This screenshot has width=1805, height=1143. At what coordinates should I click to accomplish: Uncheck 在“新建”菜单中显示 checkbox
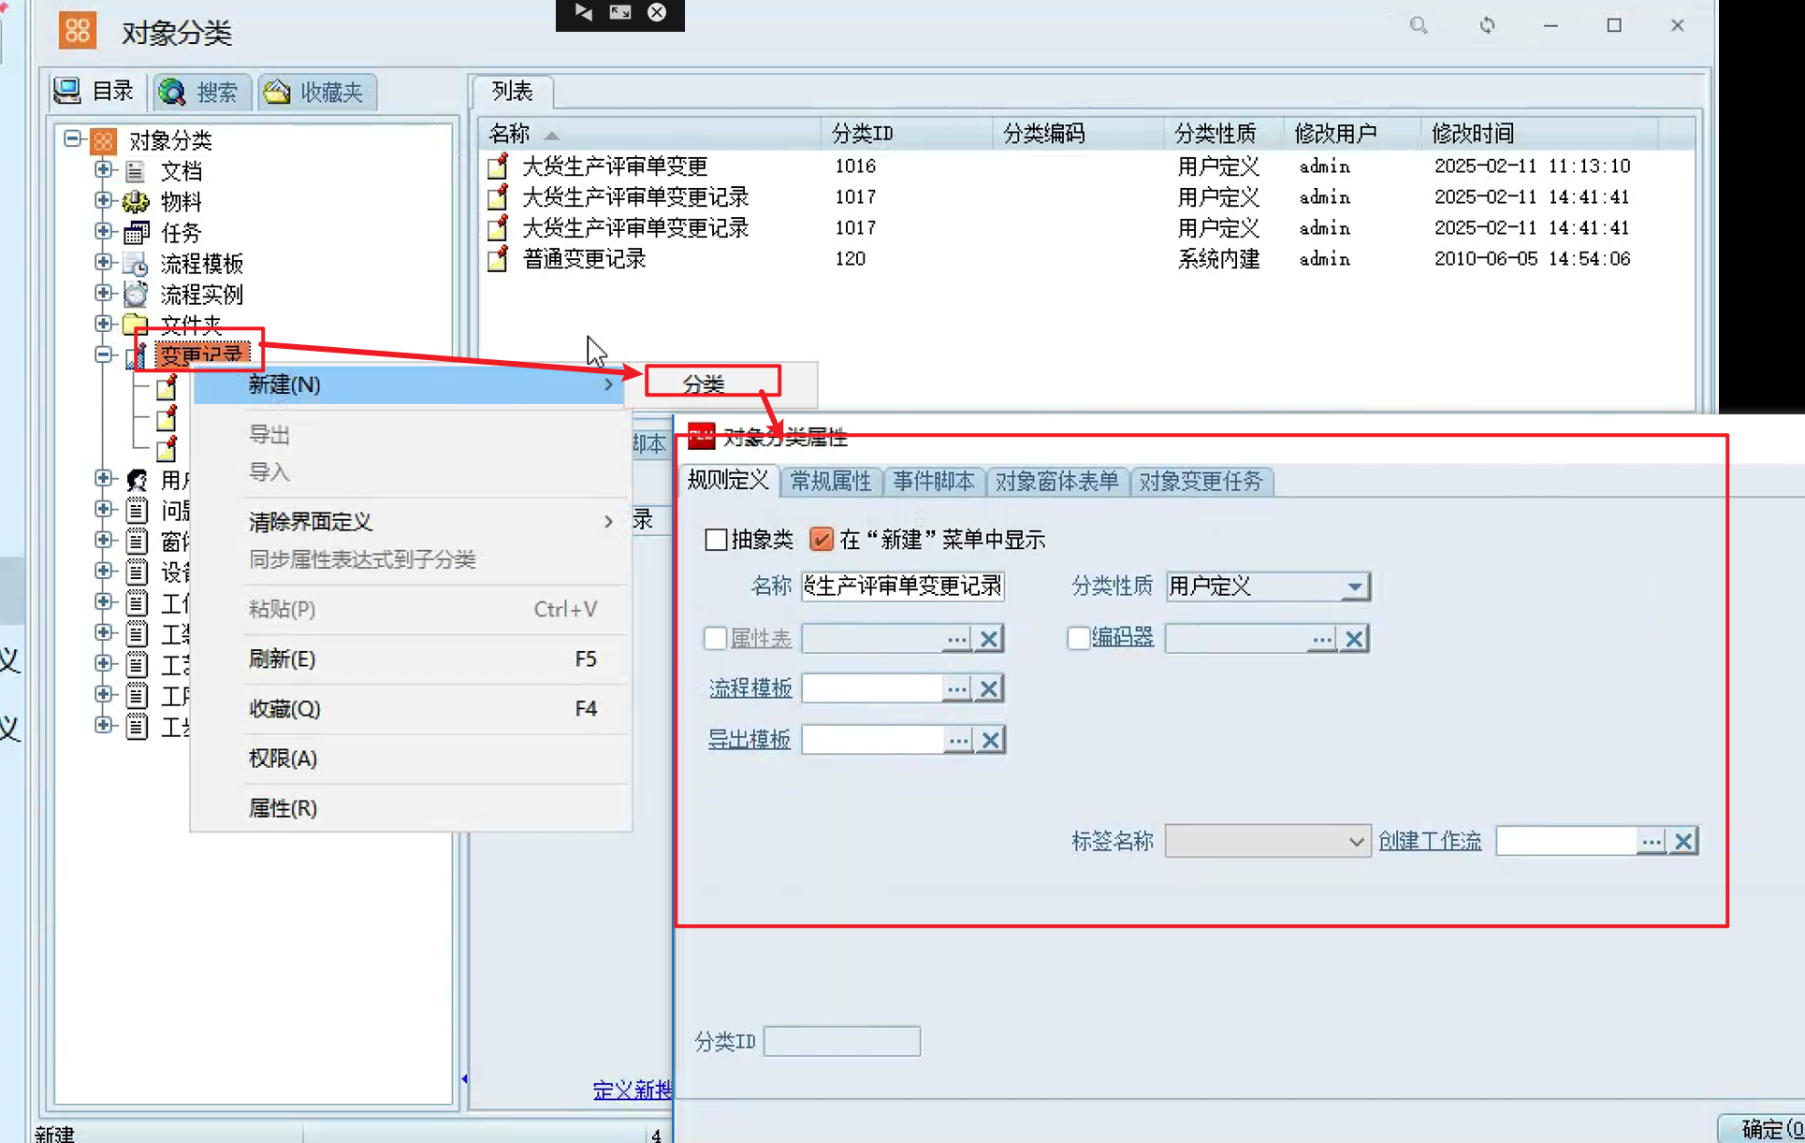[822, 540]
